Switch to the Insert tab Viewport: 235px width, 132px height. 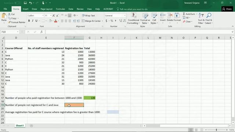(x=25, y=9)
